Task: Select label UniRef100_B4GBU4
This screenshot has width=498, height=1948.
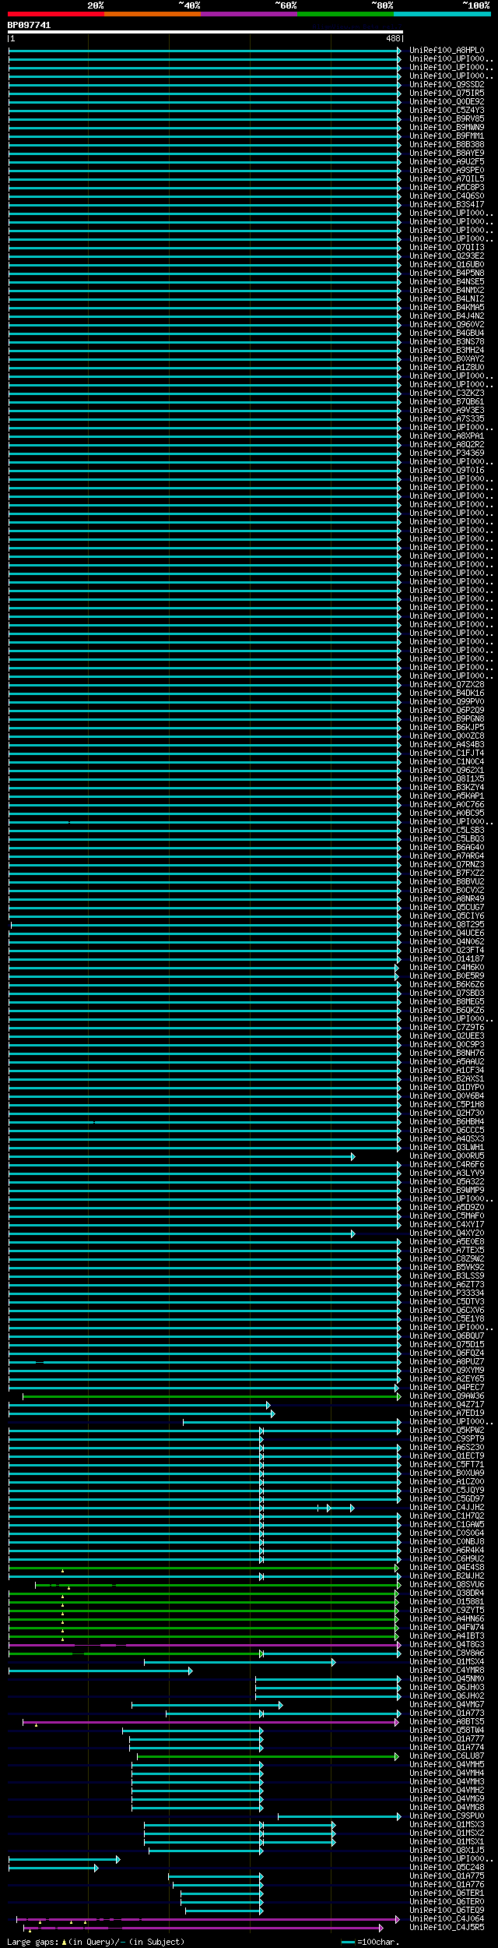Action: pos(447,333)
